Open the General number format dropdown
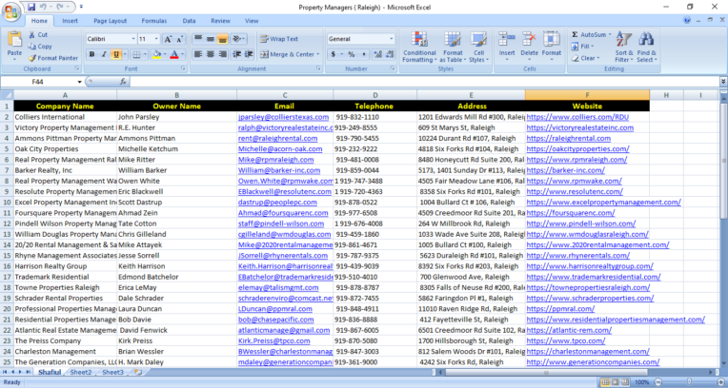The height and width of the screenshot is (388, 728). pos(392,39)
